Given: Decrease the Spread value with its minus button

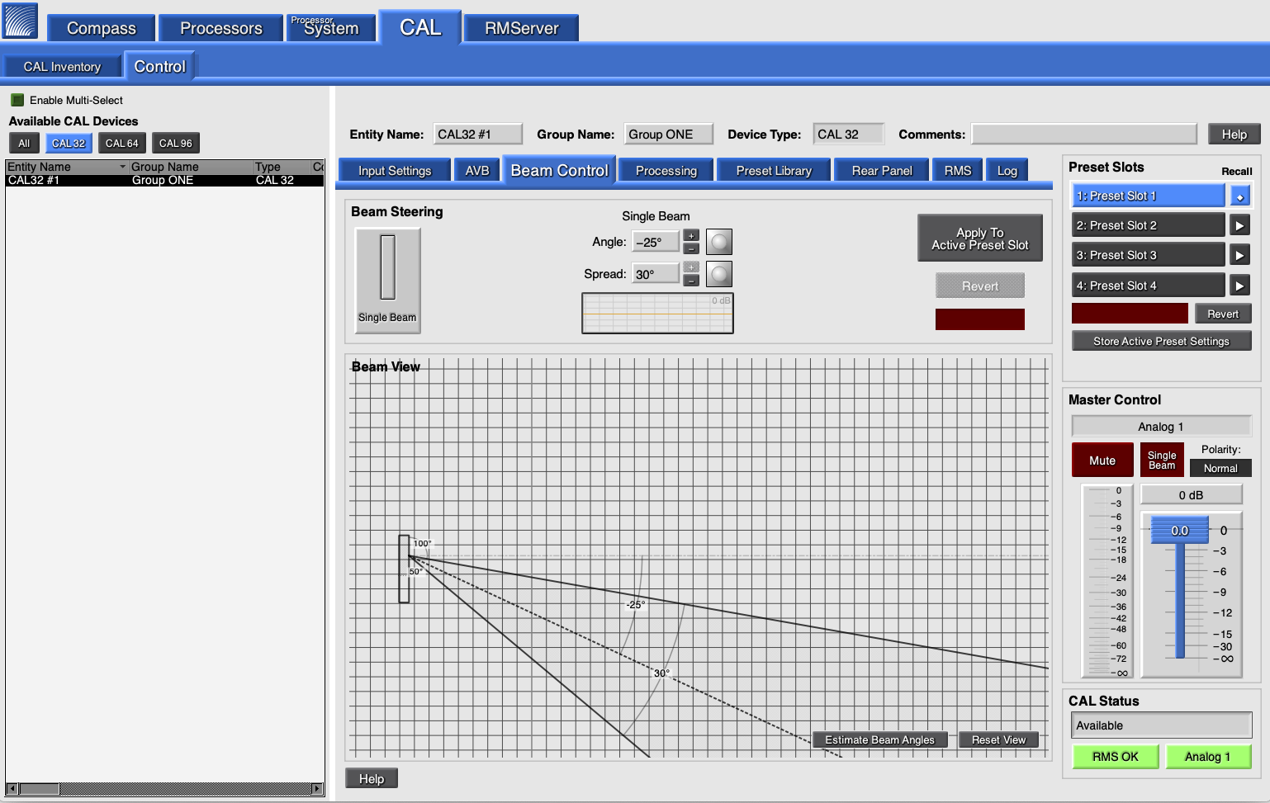Looking at the screenshot, I should pyautogui.click(x=691, y=280).
